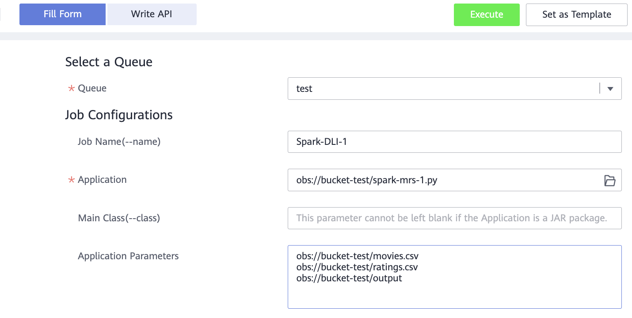Screen dimensions: 632x318
Task: Expand the Queue dropdown arrow
Action: click(610, 89)
